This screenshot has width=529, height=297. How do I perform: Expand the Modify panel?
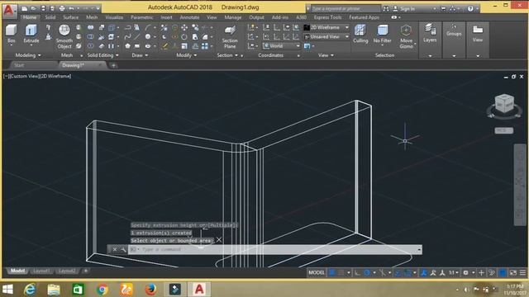tap(187, 55)
